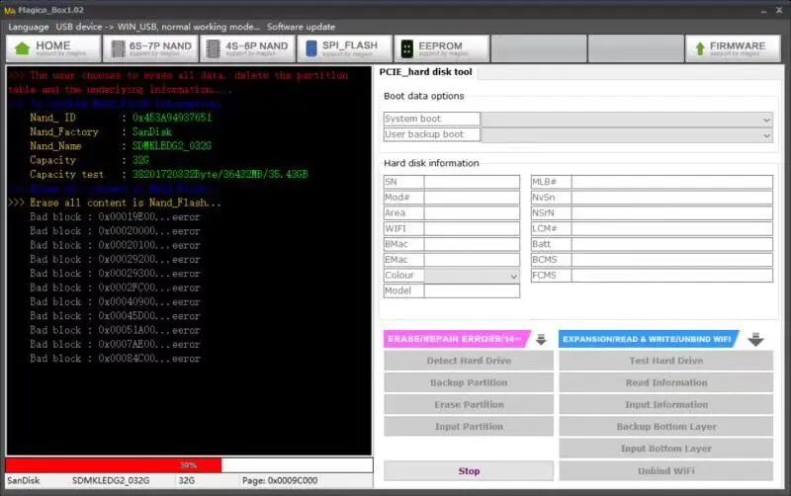The height and width of the screenshot is (496, 791).
Task: Click the blue EXPANSION/READ & WRITE header
Action: coord(649,339)
